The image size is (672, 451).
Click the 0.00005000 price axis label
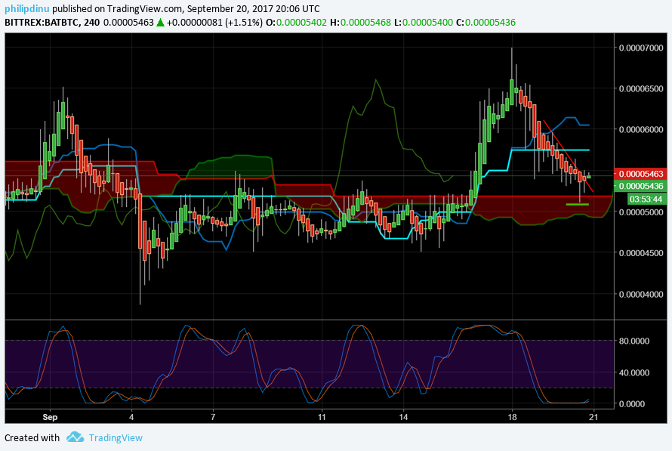tap(641, 212)
